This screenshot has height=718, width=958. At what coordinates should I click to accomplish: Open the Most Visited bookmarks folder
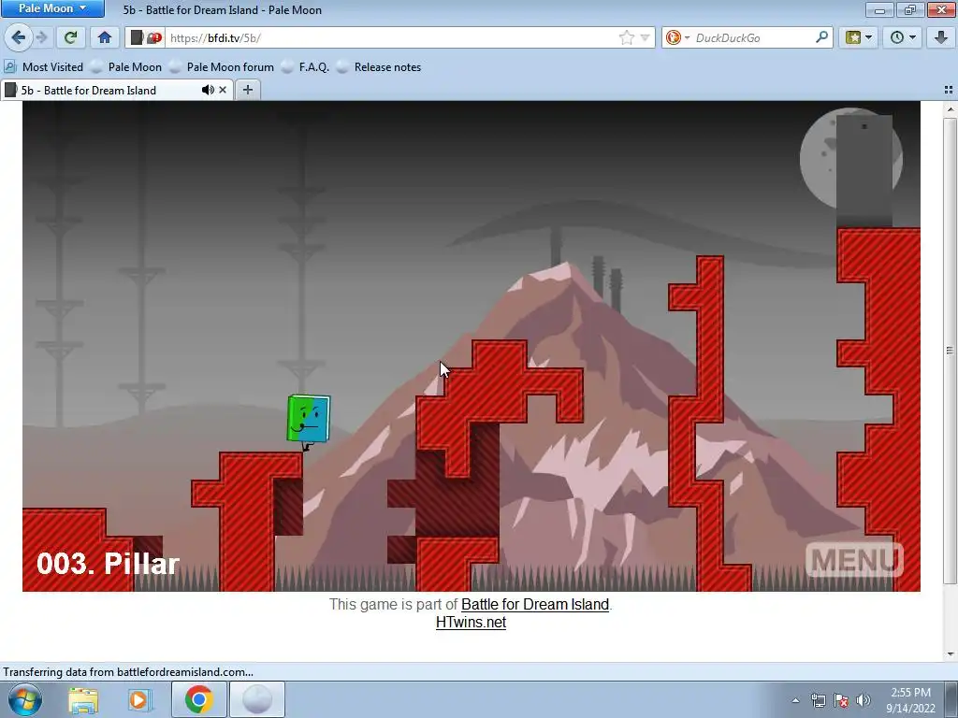[x=44, y=67]
